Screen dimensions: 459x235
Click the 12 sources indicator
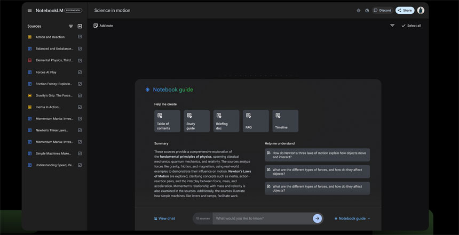[x=203, y=218]
